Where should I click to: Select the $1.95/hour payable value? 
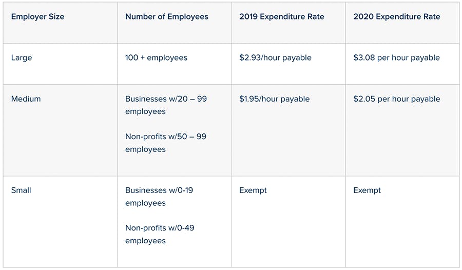[274, 99]
